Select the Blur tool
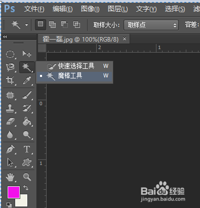200x208 pixels. tap(10, 135)
